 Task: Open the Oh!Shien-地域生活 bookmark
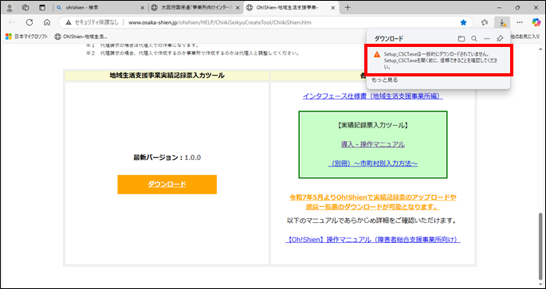(x=81, y=36)
